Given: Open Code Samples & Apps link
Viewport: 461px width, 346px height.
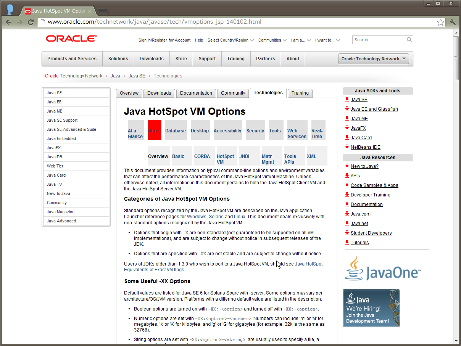Looking at the screenshot, I should (x=374, y=185).
